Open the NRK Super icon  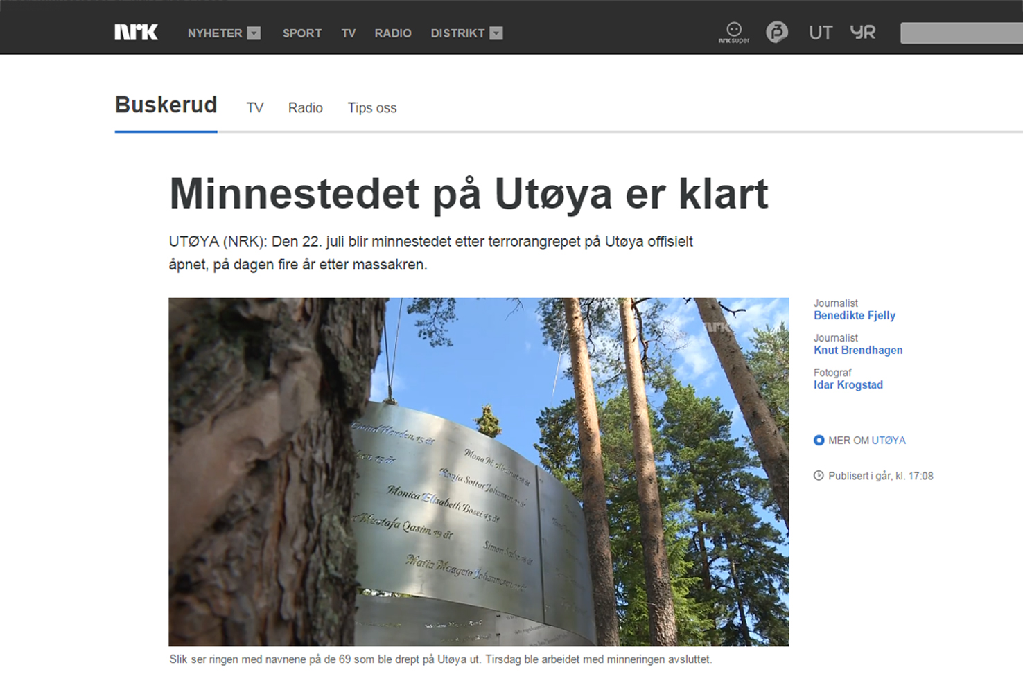734,32
